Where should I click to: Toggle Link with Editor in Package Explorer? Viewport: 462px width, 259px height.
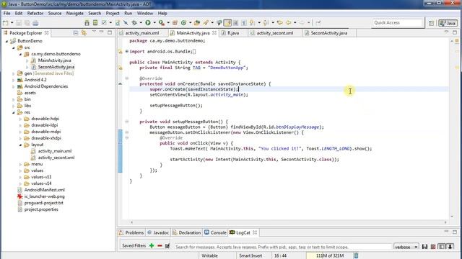[x=84, y=33]
